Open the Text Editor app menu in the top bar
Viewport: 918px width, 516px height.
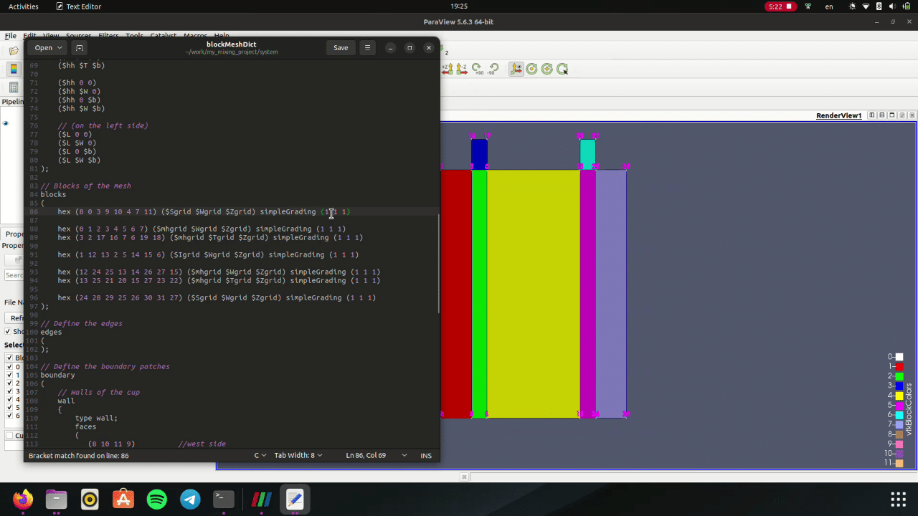click(x=79, y=6)
